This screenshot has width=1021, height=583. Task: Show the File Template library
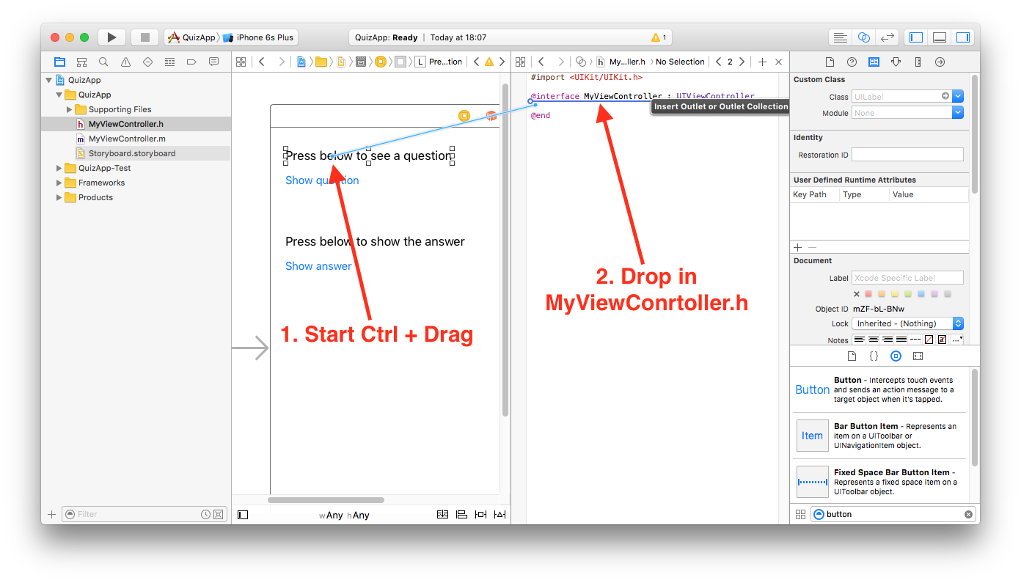click(x=852, y=356)
